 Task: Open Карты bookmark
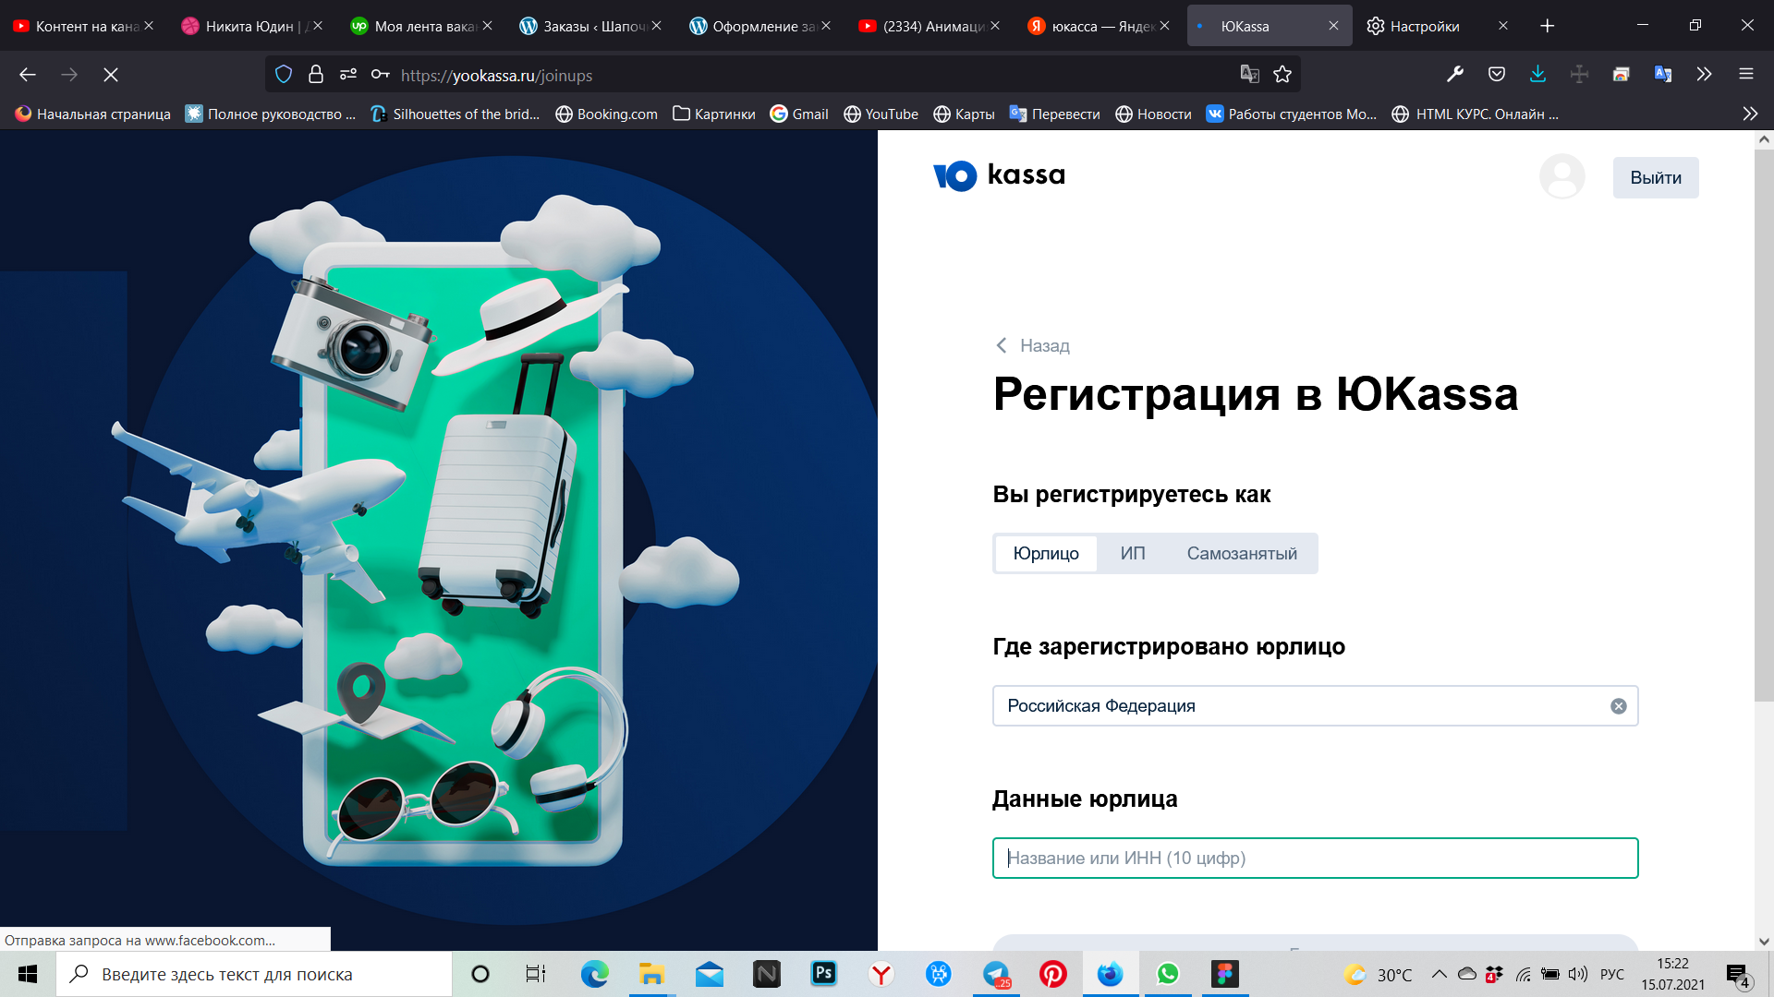point(964,114)
